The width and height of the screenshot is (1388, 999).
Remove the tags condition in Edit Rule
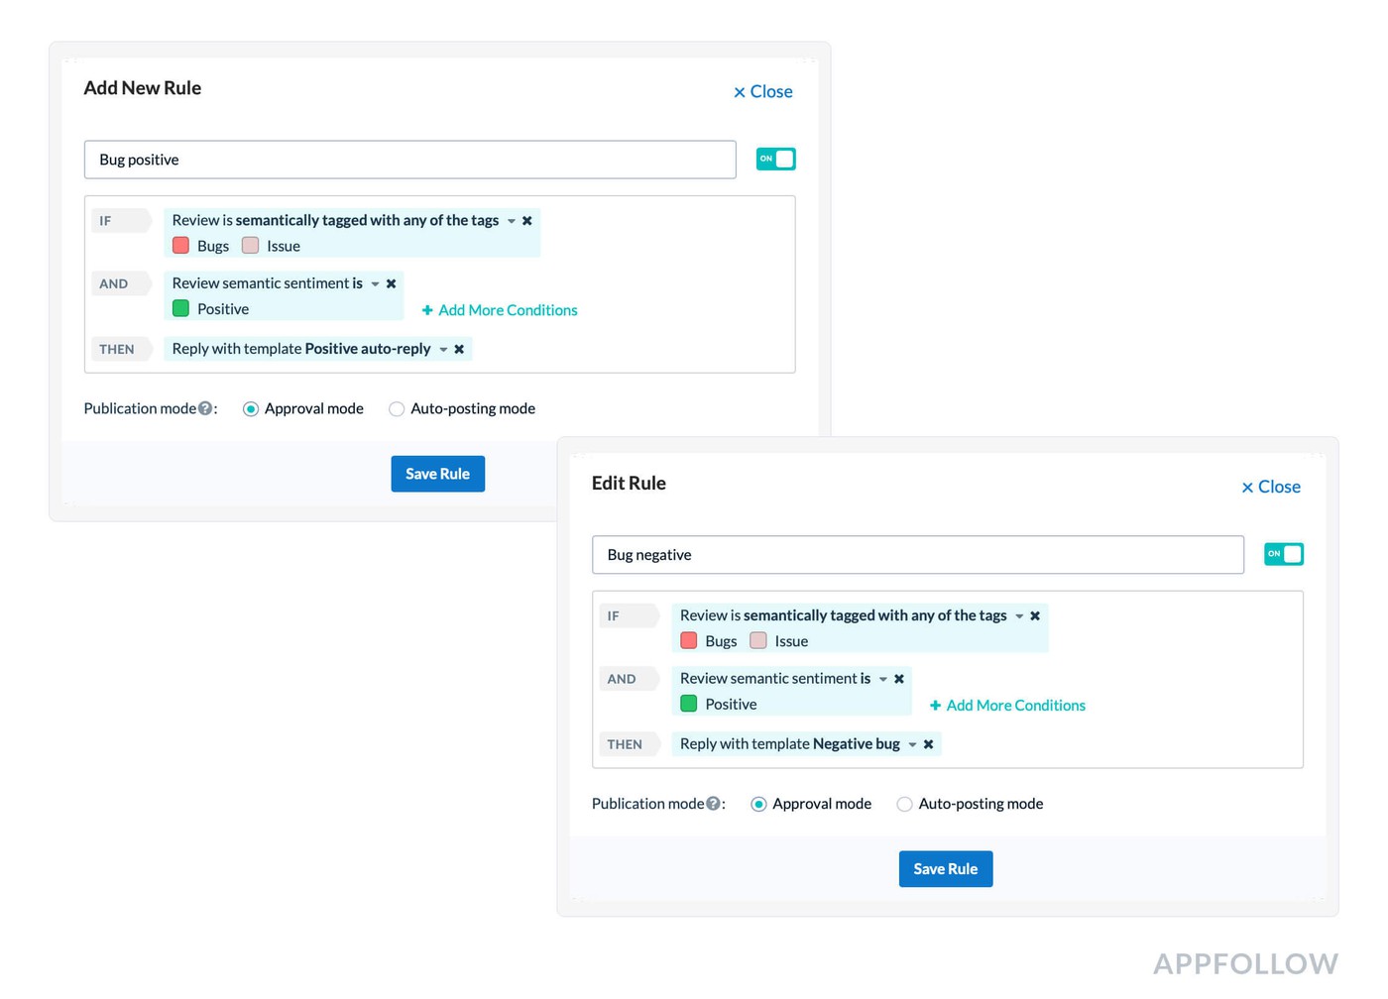coord(1035,616)
